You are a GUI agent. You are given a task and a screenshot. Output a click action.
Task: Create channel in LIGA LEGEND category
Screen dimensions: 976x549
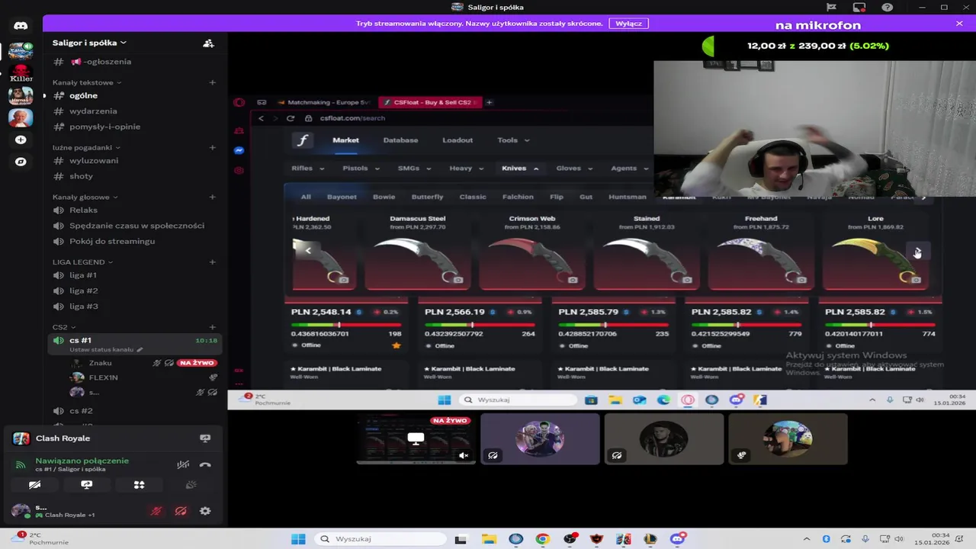click(x=212, y=262)
